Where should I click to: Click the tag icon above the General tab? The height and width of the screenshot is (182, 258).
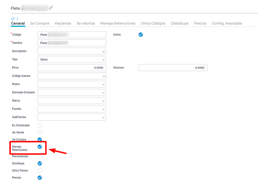(x=13, y=19)
